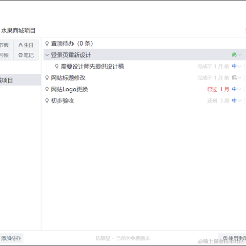The width and height of the screenshot is (246, 246).
Task: Select the 网站标题修改 task text
Action: point(68,78)
